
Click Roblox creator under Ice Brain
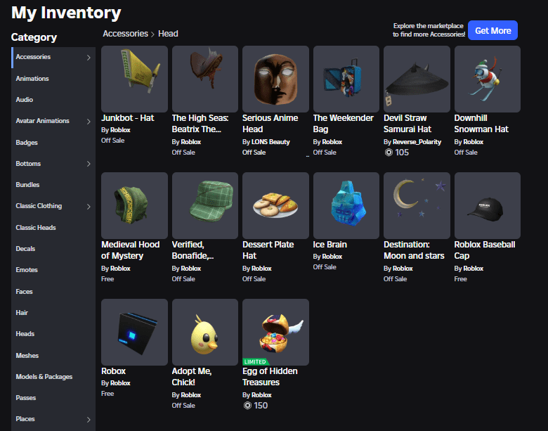pos(332,257)
